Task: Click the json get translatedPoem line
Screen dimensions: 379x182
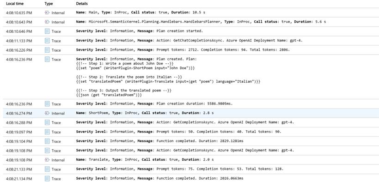Action: pyautogui.click(x=109, y=95)
